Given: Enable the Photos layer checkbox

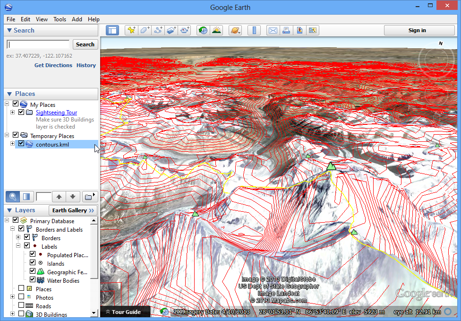Looking at the screenshot, I should click(x=21, y=297).
